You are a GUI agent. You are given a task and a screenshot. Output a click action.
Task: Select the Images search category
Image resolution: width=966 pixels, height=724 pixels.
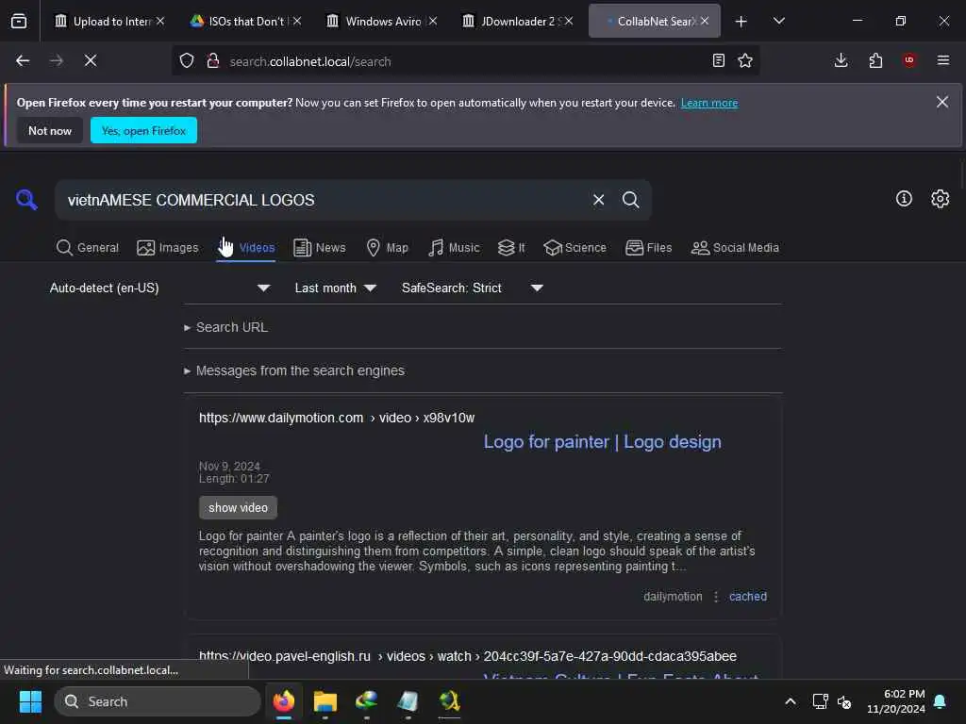pos(168,248)
